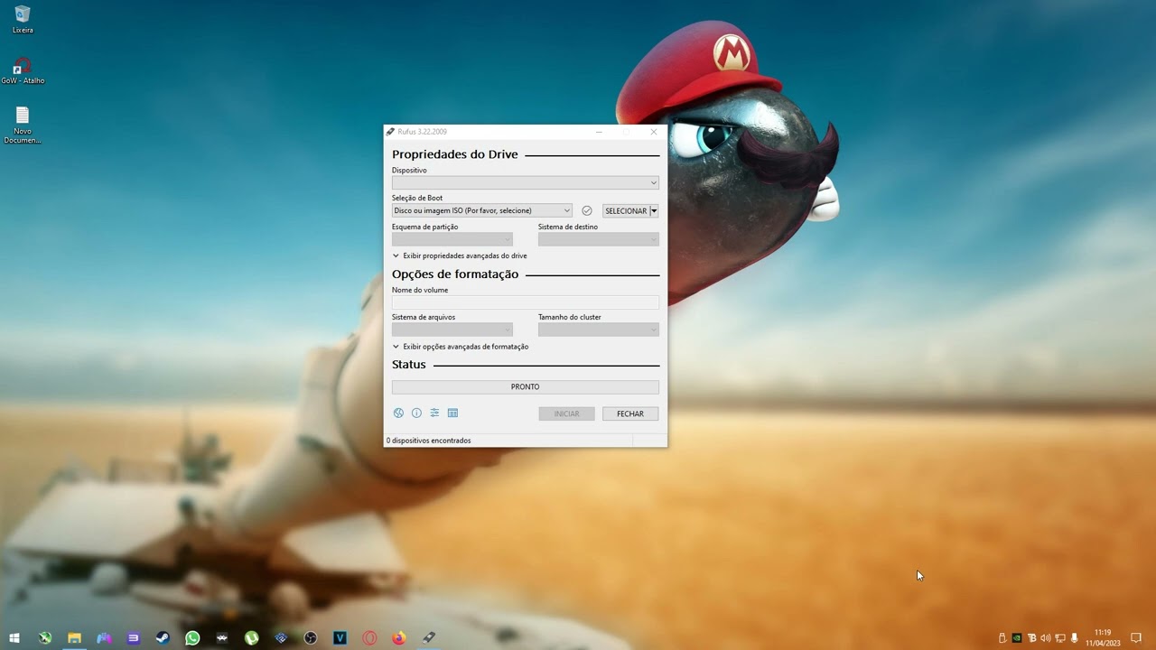This screenshot has height=650, width=1156.
Task: Open the Sistema de arquivos dropdown
Action: [452, 330]
